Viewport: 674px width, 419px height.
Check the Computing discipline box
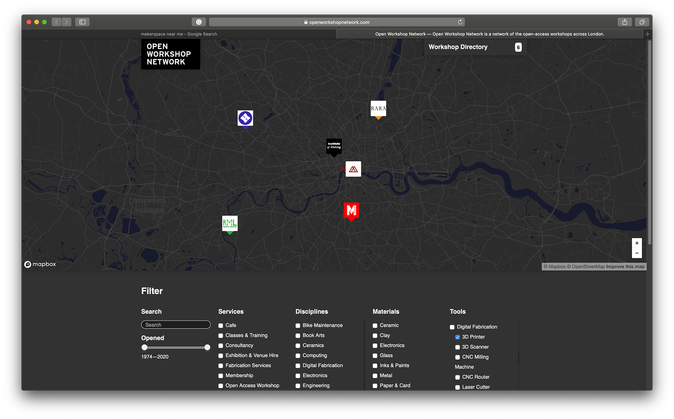pyautogui.click(x=298, y=356)
